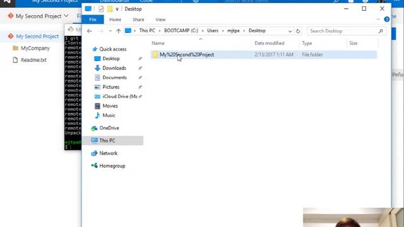Click the terminal window behind Explorer
Image resolution: width=404 pixels, height=227 pixels.
pos(73,88)
